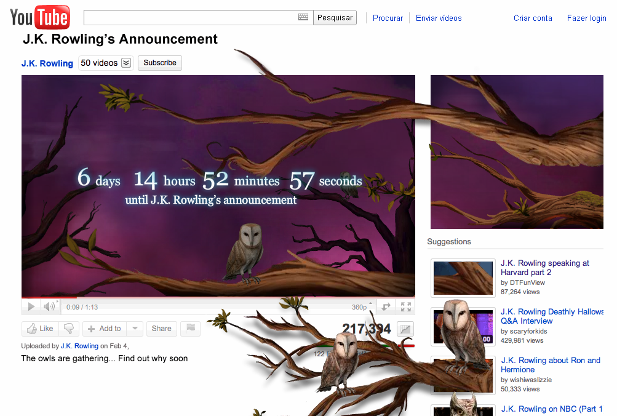Show video statistics chart

pos(405,329)
